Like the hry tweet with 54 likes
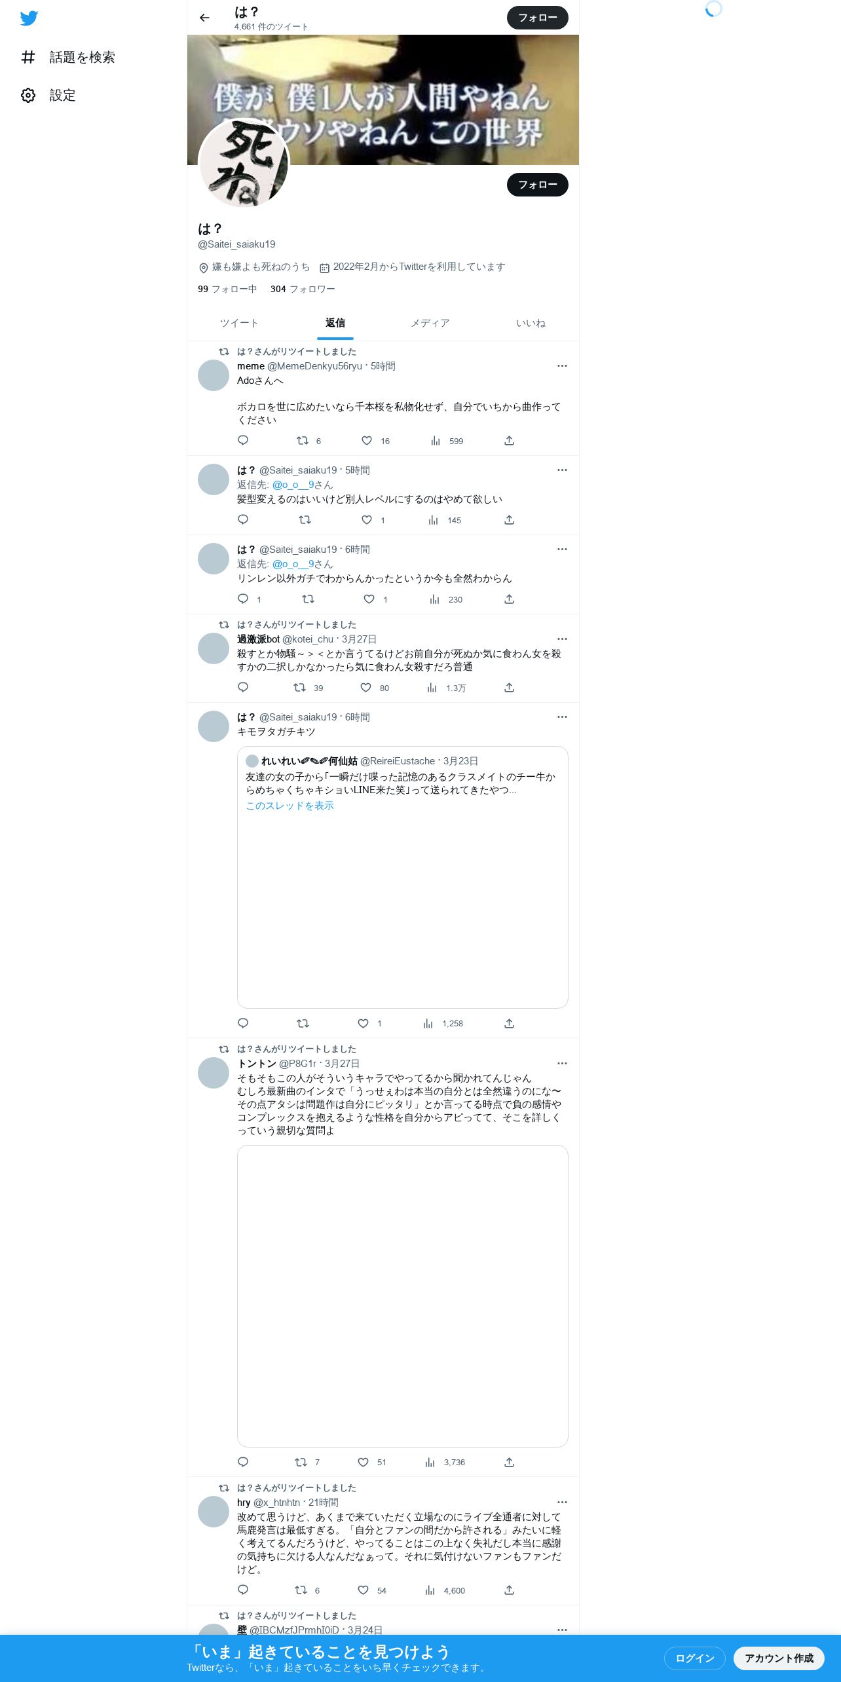841x1682 pixels. 363,1590
